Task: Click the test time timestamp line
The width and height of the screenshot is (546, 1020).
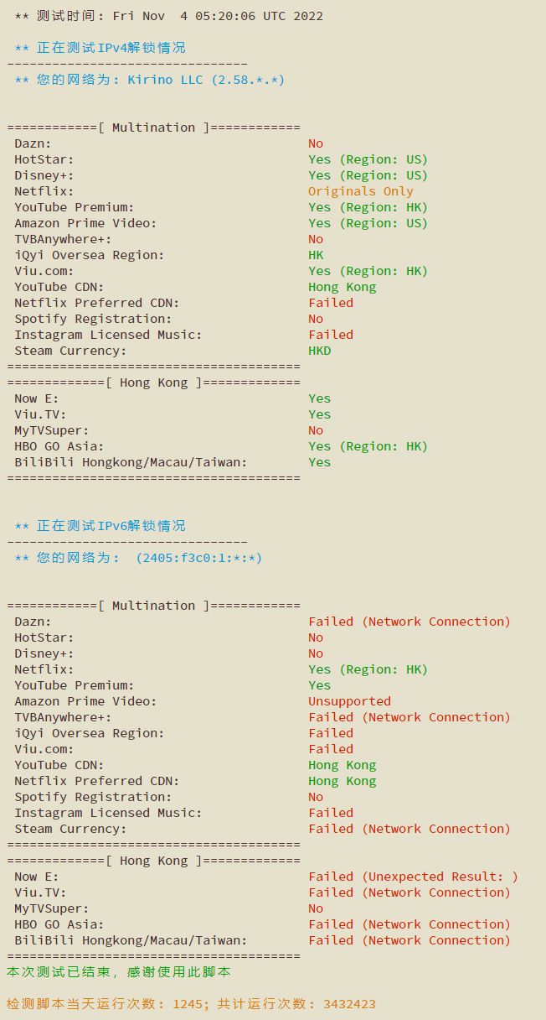Action: tap(168, 16)
